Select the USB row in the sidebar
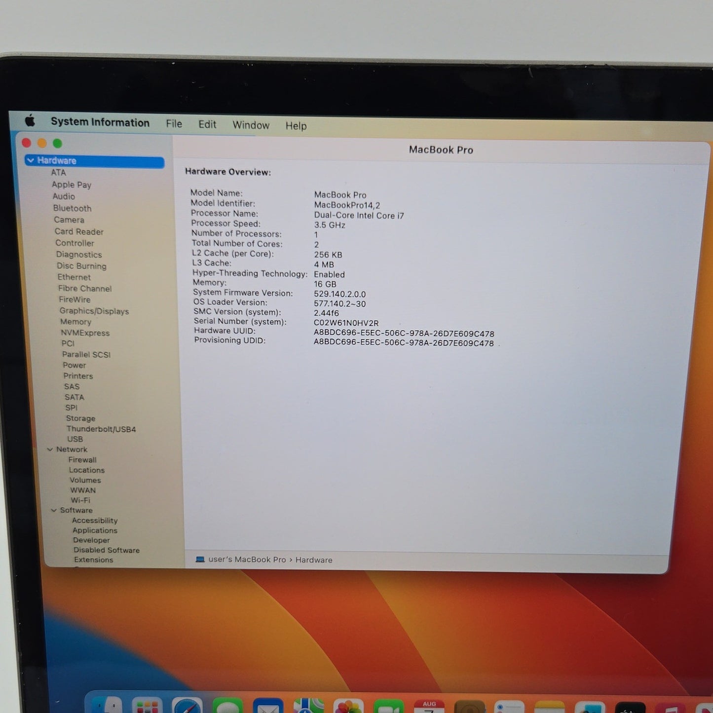Screen dimensions: 713x713 pos(75,439)
